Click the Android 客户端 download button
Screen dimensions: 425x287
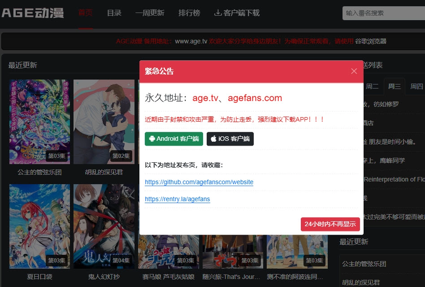(x=174, y=139)
